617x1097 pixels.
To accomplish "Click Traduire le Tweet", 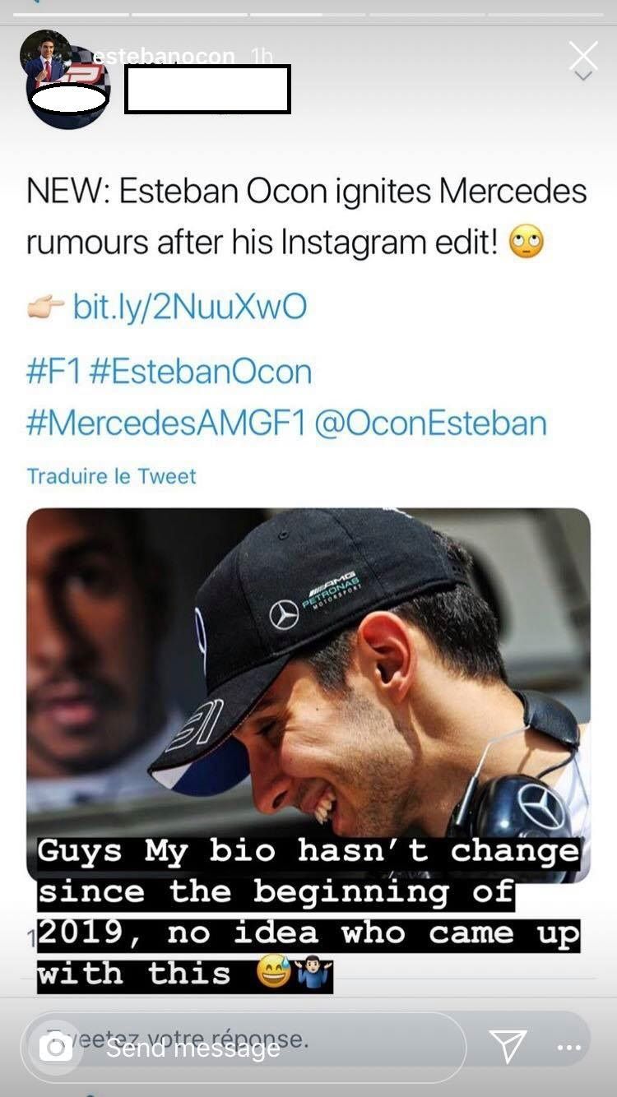I will coord(112,476).
